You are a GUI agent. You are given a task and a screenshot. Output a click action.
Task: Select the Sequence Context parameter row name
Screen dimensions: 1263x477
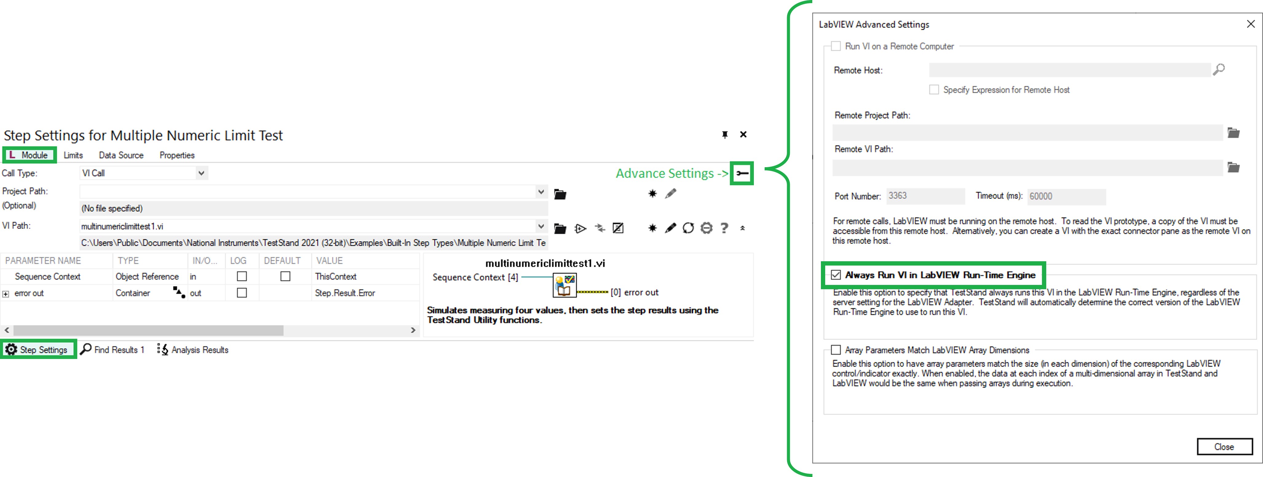tap(48, 277)
